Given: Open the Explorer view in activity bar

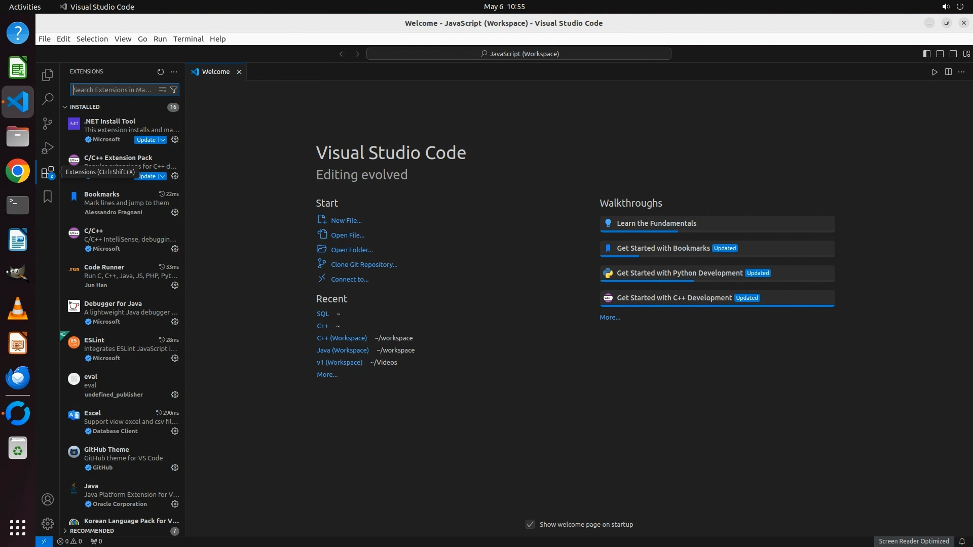Looking at the screenshot, I should [x=47, y=74].
